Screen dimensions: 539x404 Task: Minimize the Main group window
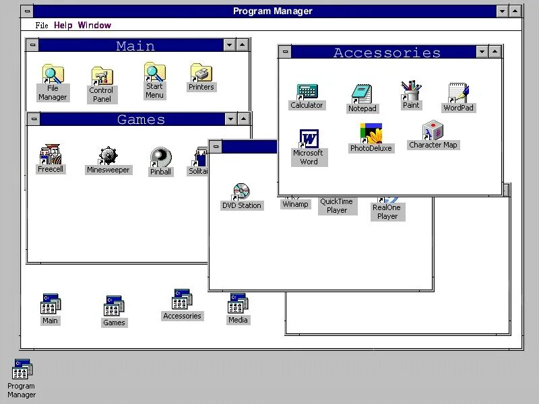click(x=229, y=44)
